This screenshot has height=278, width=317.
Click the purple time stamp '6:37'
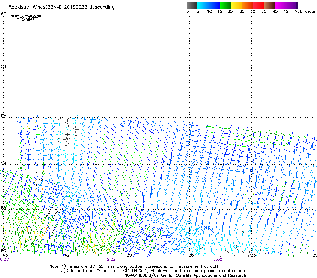coord(4,260)
